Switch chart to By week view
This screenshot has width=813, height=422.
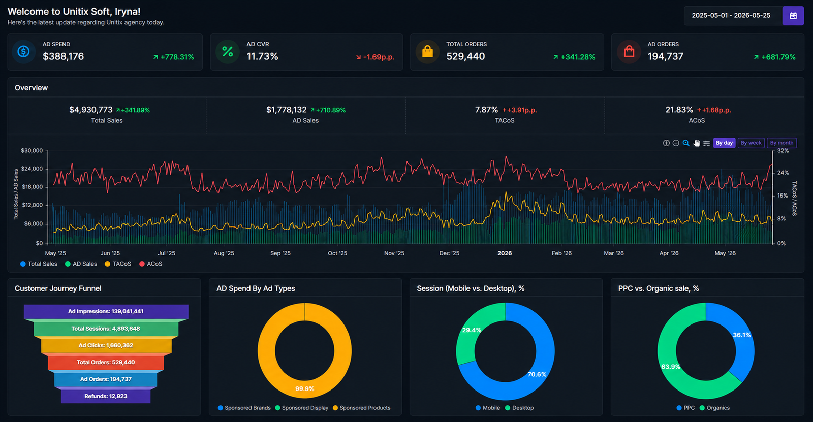(x=751, y=143)
